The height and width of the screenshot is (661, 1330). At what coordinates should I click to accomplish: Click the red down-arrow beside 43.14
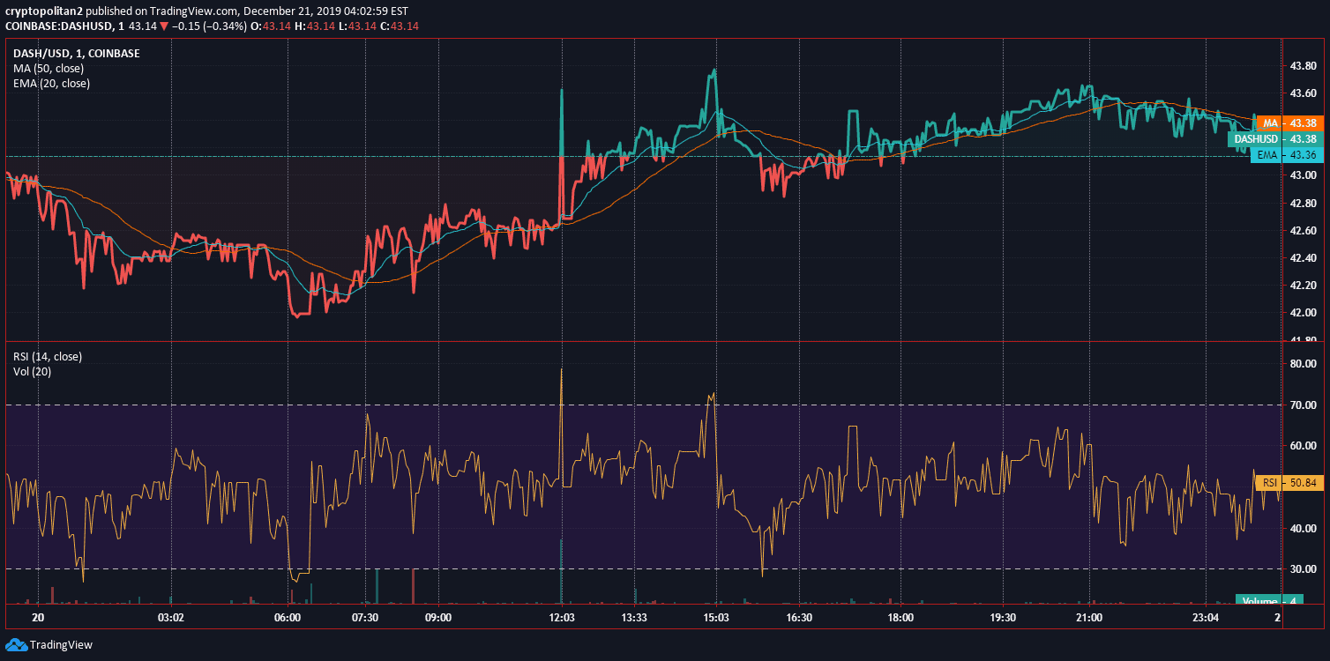(x=163, y=26)
